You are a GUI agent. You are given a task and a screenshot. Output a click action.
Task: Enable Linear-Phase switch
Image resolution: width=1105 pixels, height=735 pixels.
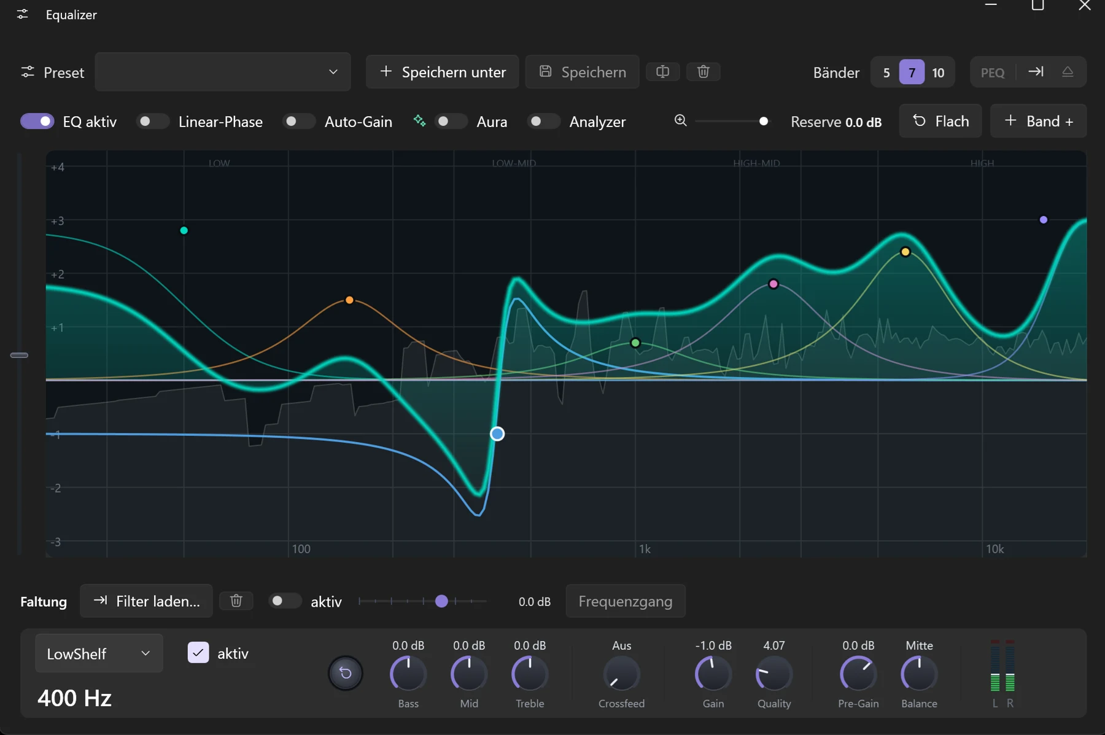click(x=153, y=121)
